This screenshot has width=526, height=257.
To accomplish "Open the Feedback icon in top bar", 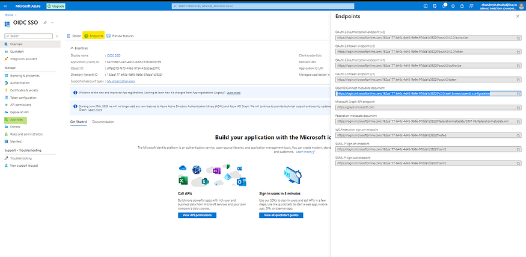I will click(471, 6).
